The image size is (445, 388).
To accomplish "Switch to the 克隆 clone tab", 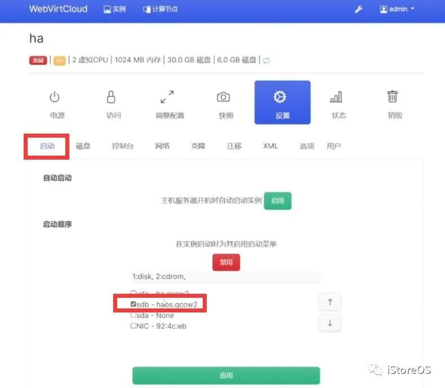I will [x=198, y=146].
